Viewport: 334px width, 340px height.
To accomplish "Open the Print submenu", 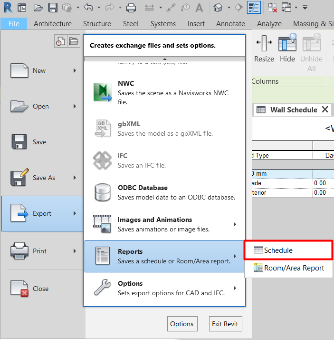I will pyautogui.click(x=42, y=251).
